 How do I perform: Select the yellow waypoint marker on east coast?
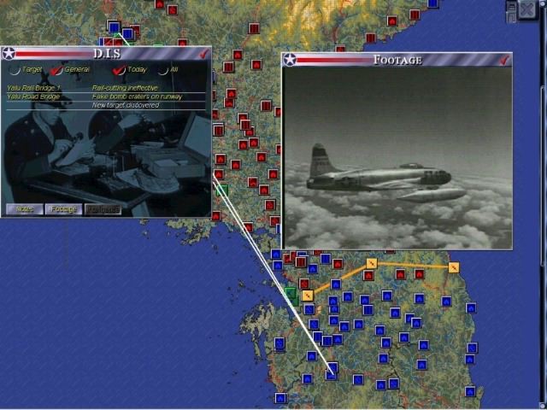tap(454, 267)
